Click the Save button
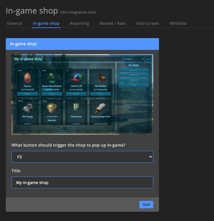This screenshot has width=214, height=221. 146,205
